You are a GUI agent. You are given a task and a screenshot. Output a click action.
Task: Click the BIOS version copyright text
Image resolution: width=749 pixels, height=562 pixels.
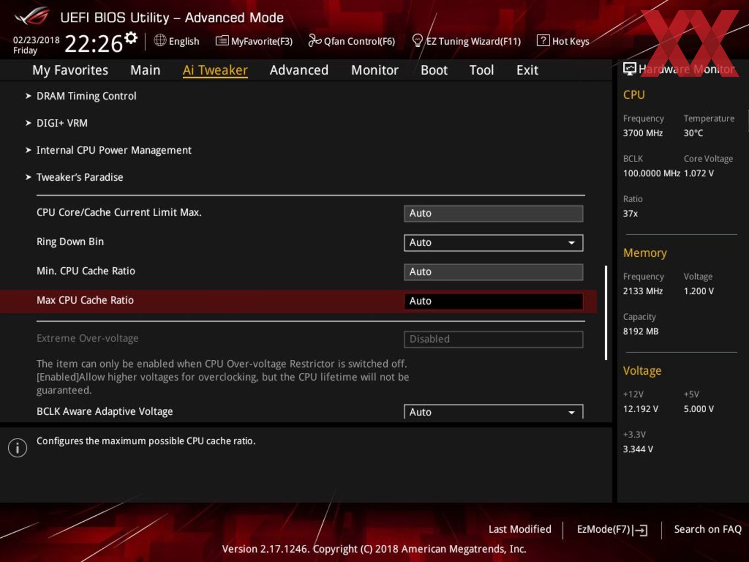[374, 549]
